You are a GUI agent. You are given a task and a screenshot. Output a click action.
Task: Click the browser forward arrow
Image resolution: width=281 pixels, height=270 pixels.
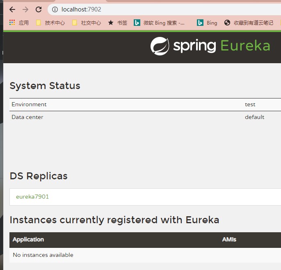(x=25, y=9)
